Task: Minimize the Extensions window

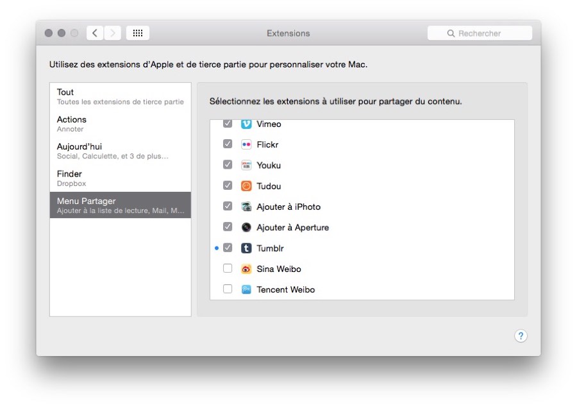Action: [x=62, y=33]
